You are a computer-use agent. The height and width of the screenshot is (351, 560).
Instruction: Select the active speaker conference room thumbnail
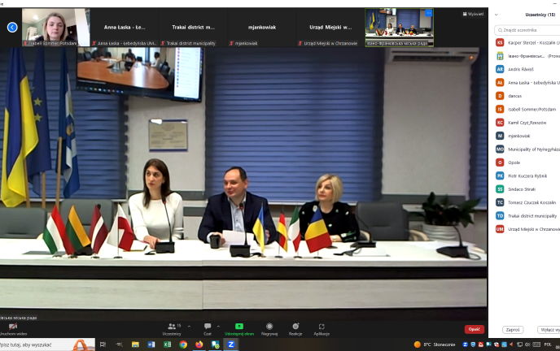[400, 28]
